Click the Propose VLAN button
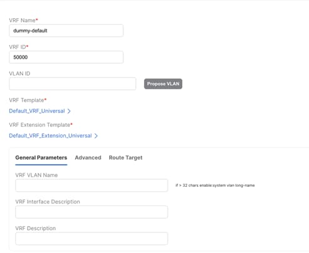 point(163,84)
